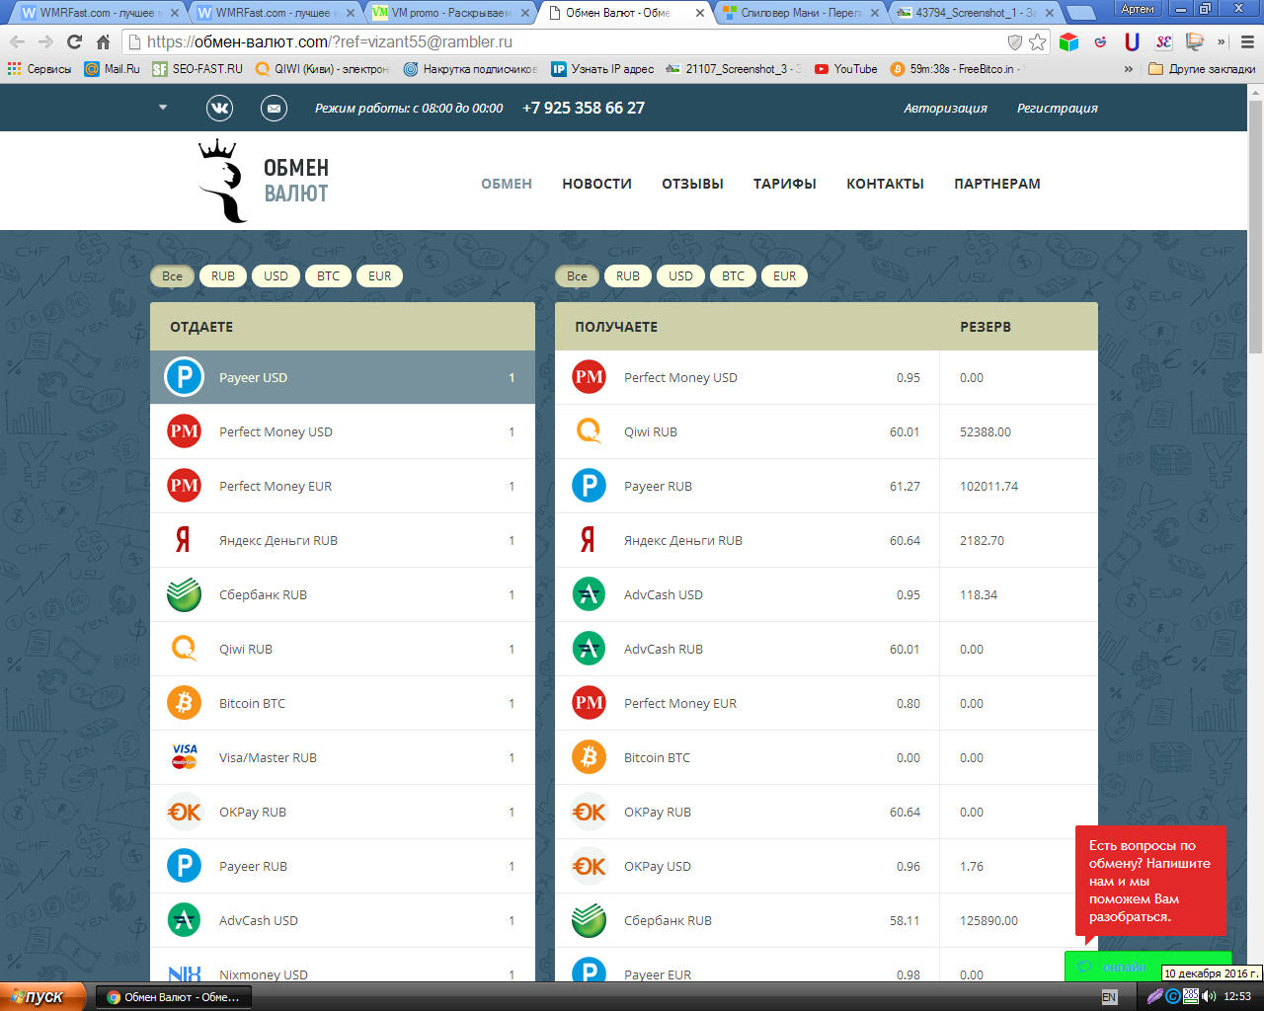
Task: Click Perfect Money USD icon in Отдаете list
Action: [184, 431]
